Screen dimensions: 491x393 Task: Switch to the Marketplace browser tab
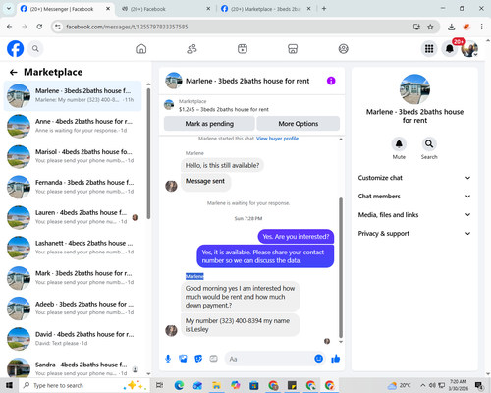265,9
